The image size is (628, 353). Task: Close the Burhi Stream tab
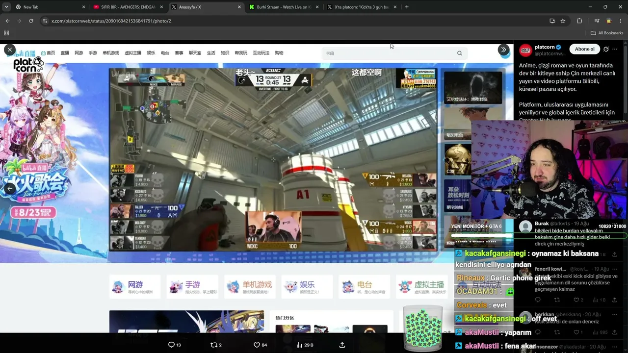(x=317, y=7)
